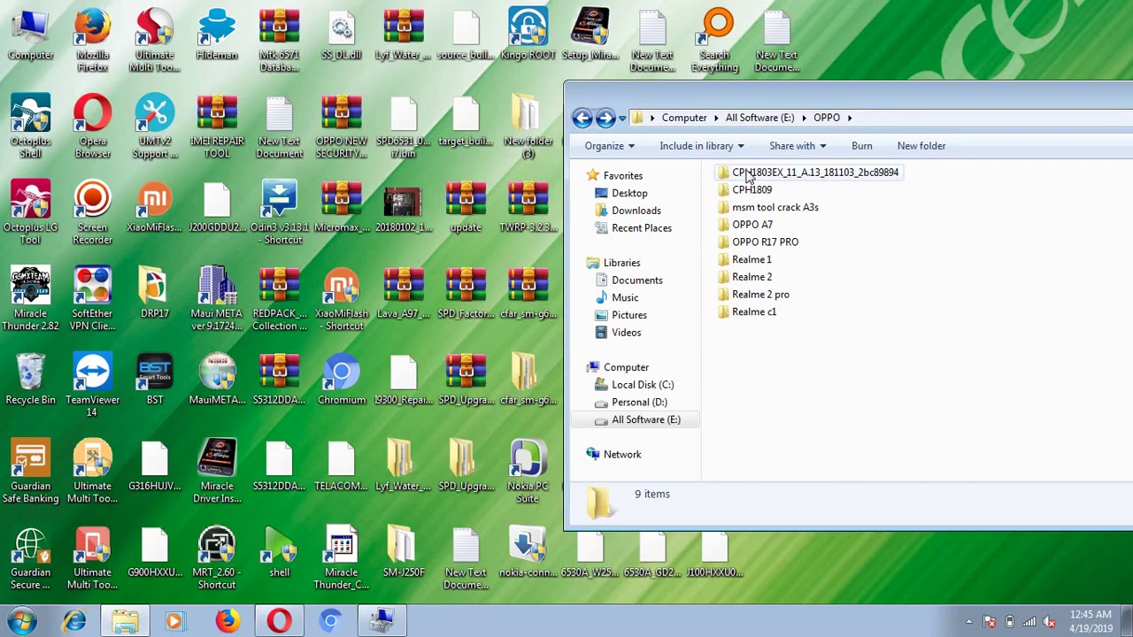Click the taskbar clock showing 12:45 AM
This screenshot has width=1133, height=637.
coord(1090,621)
